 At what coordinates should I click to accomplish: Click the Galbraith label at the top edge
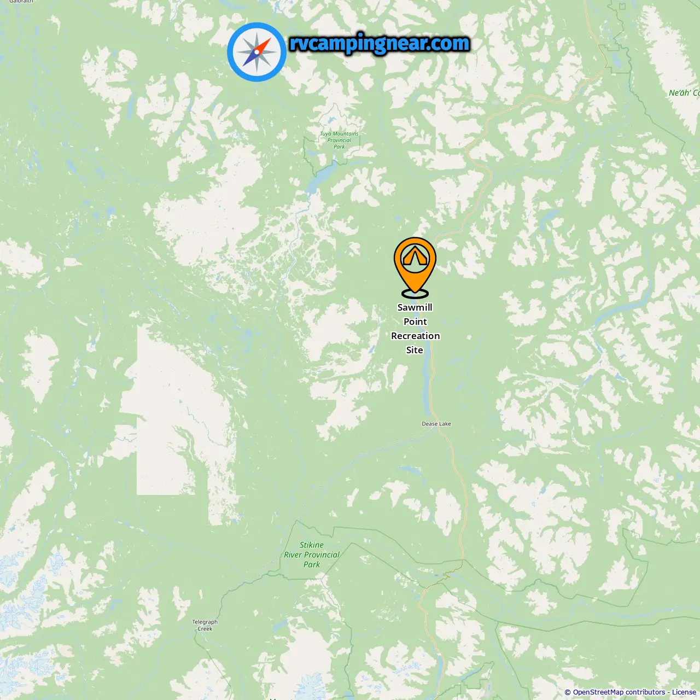pos(21,2)
